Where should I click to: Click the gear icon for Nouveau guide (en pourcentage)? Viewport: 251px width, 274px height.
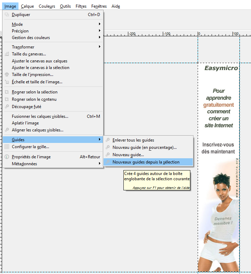[108, 147]
